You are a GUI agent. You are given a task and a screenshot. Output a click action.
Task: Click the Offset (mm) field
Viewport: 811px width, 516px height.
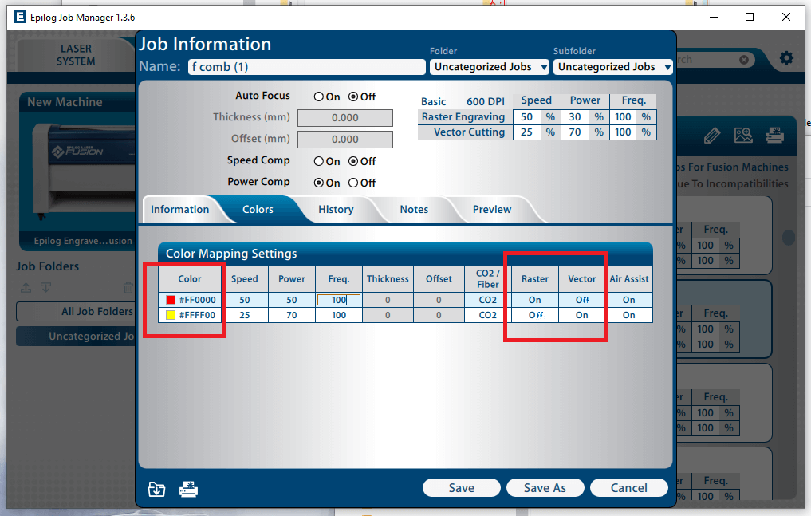click(345, 140)
